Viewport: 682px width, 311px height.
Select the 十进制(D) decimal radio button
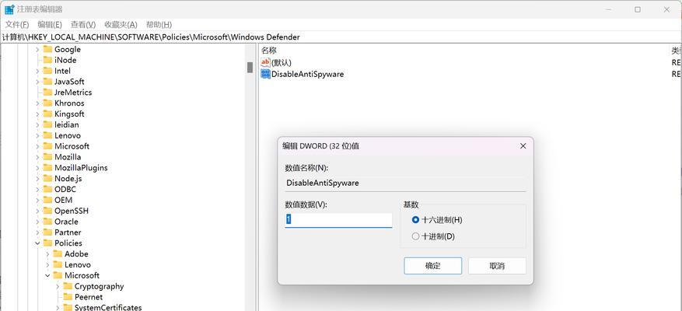click(x=415, y=236)
